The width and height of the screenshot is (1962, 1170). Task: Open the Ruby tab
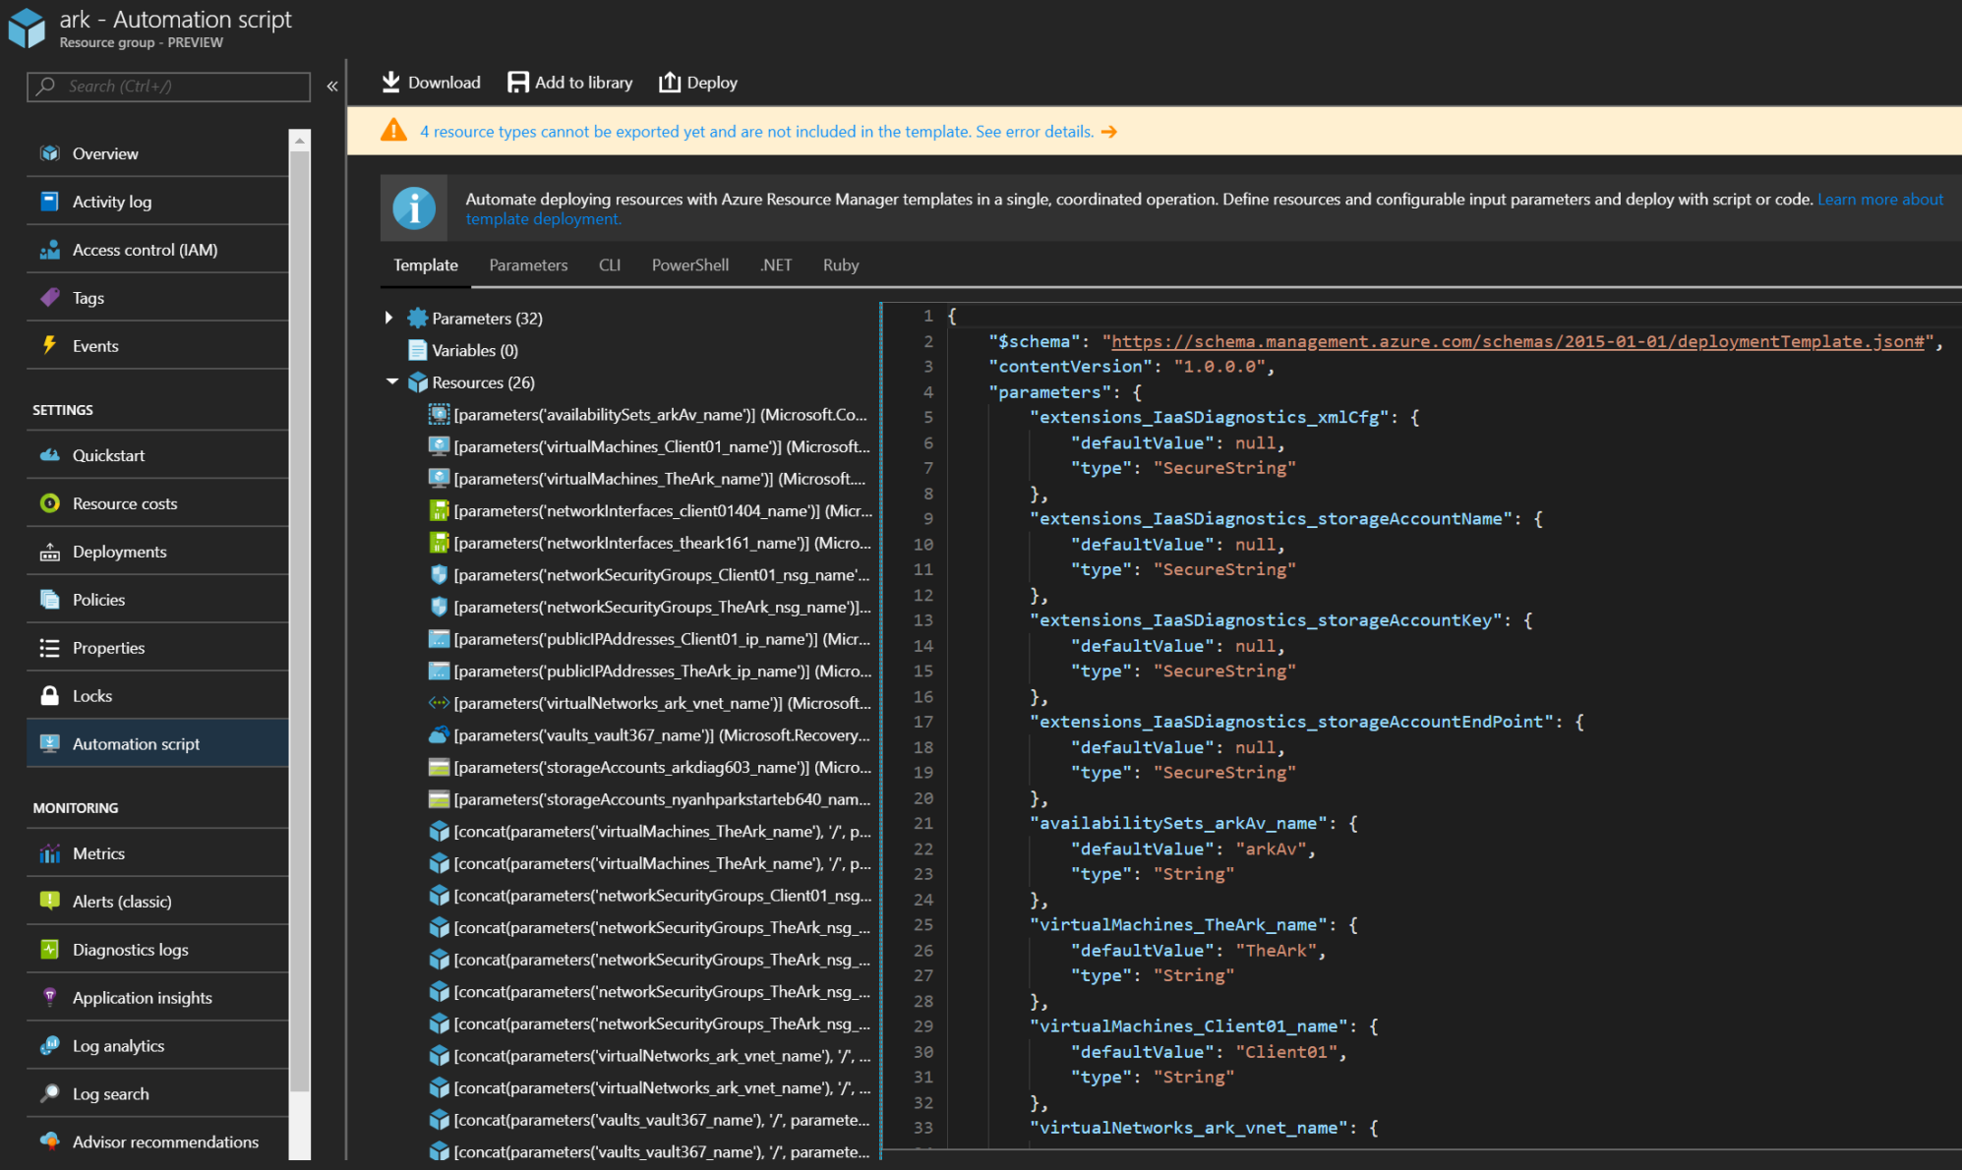point(841,265)
